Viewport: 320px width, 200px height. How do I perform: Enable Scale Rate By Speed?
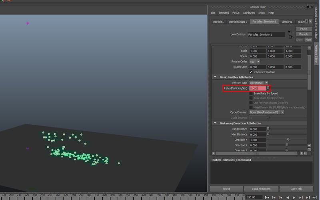251,93
